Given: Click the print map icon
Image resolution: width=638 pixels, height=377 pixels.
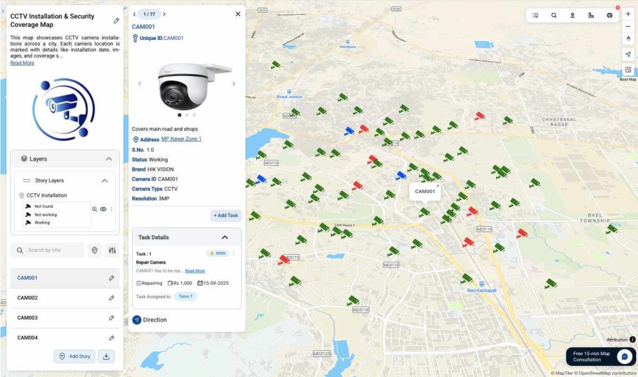Looking at the screenshot, I should tap(609, 16).
